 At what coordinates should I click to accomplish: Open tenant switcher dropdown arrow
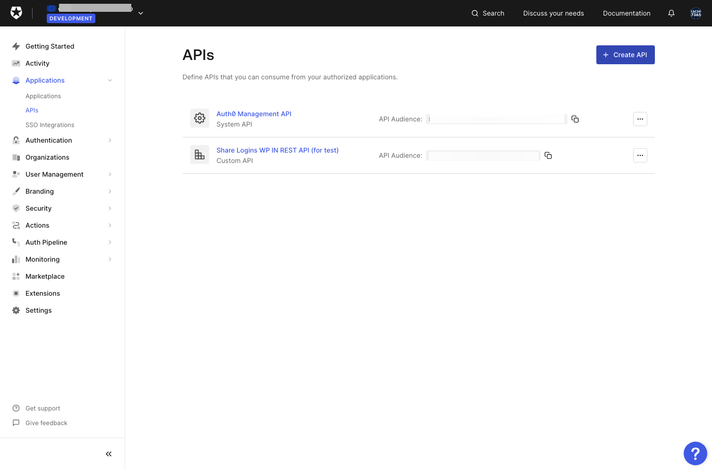pos(141,13)
